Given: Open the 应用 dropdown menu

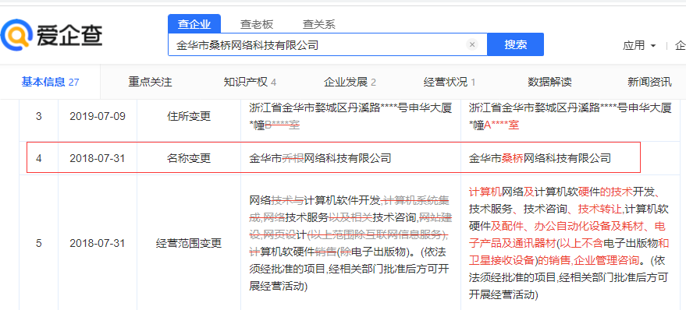Looking at the screenshot, I should pos(639,45).
